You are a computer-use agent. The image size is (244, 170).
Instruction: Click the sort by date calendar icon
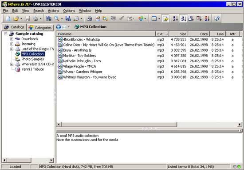tap(199, 19)
